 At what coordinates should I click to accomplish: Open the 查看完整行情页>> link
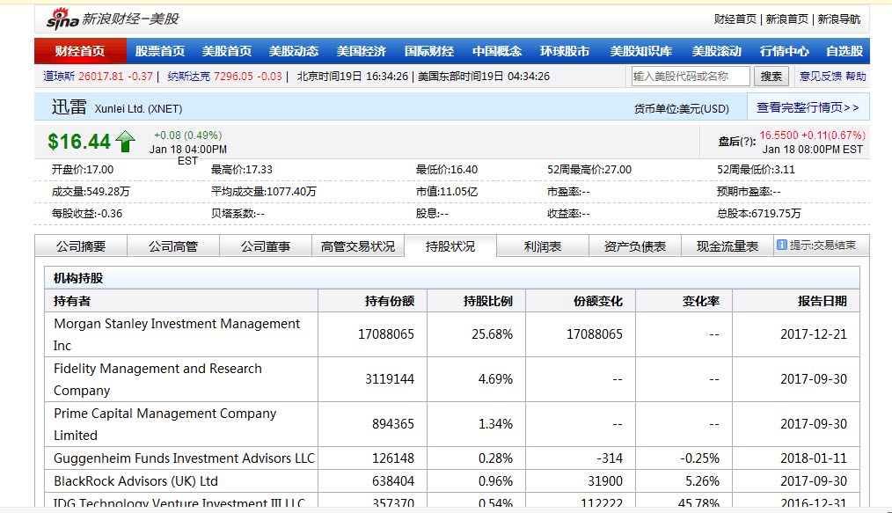pos(808,107)
